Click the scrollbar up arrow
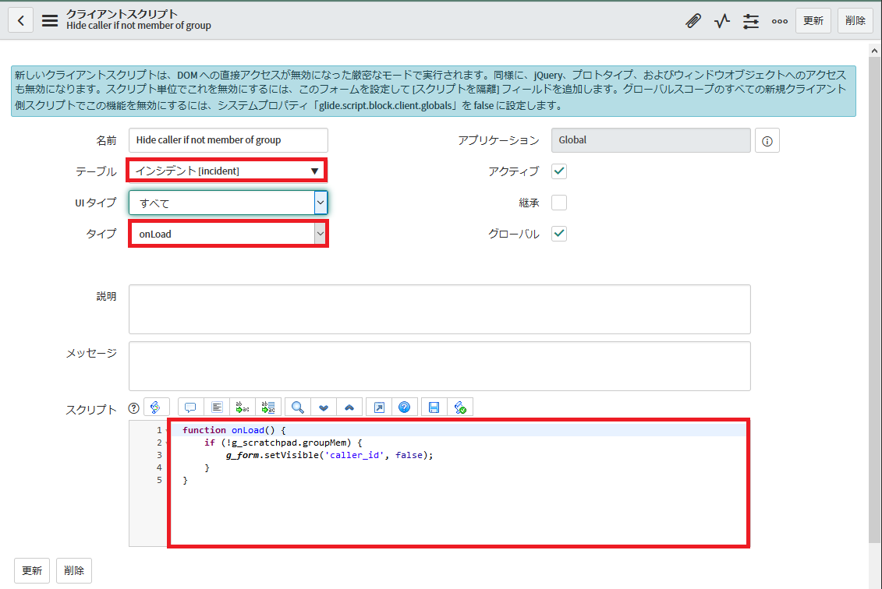 pos(874,51)
